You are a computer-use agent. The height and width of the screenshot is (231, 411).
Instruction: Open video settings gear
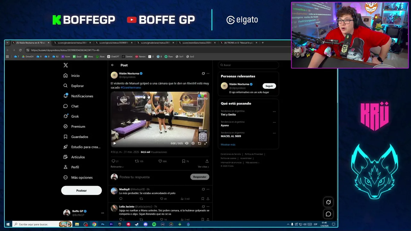pos(193,143)
